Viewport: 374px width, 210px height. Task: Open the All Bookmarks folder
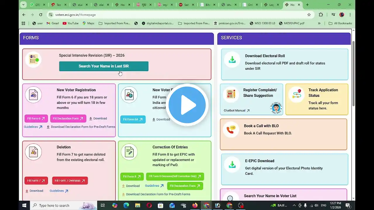tap(340, 23)
